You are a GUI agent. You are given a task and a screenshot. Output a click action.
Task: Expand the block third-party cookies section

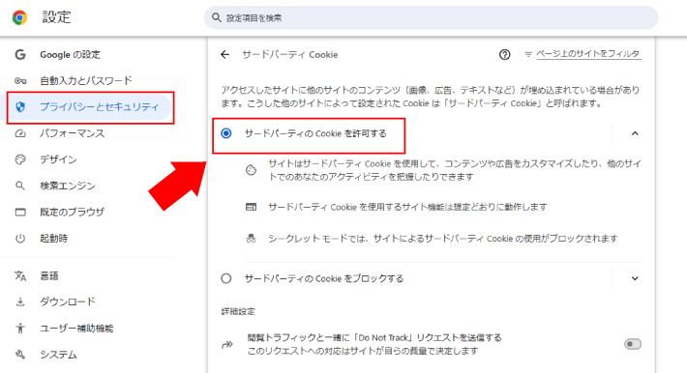pyautogui.click(x=635, y=278)
